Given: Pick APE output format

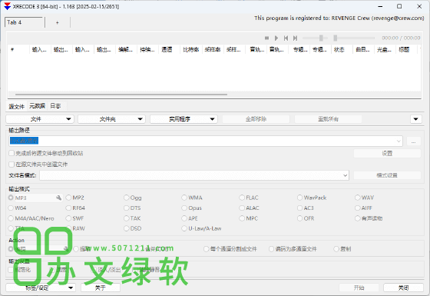Looking at the screenshot, I should [x=190, y=218].
